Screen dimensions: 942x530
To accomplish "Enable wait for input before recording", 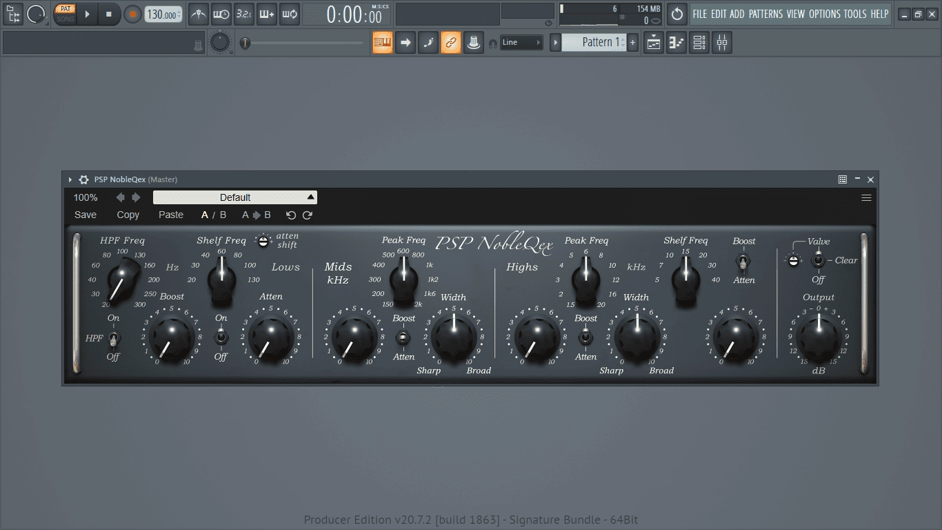I will pyautogui.click(x=221, y=14).
